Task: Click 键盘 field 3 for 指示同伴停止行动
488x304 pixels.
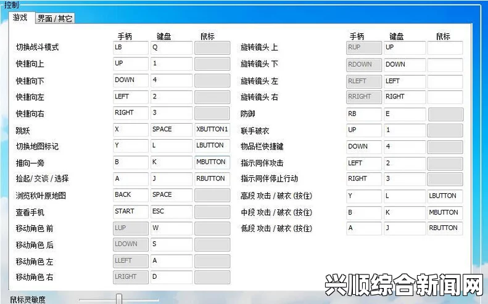Action: click(x=405, y=179)
